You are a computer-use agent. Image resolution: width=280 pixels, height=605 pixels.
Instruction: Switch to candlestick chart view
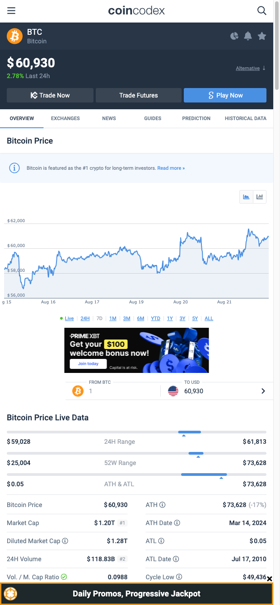(260, 197)
